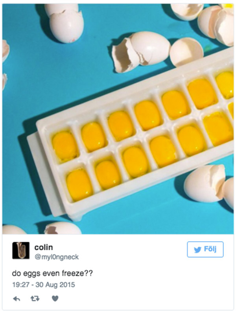Click the Twitter bird icon in Följ button
The image size is (236, 313).
click(x=197, y=250)
